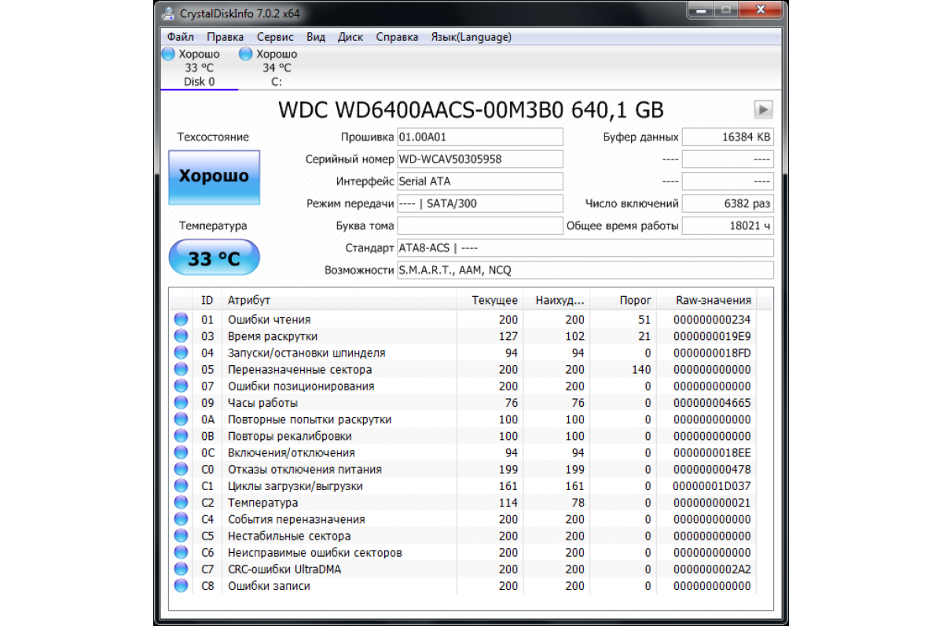943x626 pixels.
Task: Click the Режим передачи field
Action: click(481, 203)
